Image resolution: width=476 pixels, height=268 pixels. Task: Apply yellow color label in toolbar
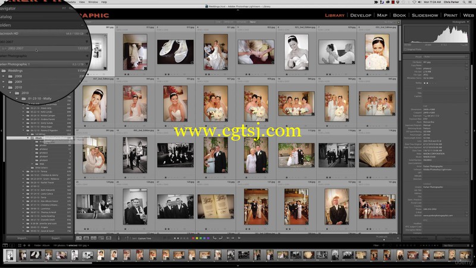click(x=197, y=238)
